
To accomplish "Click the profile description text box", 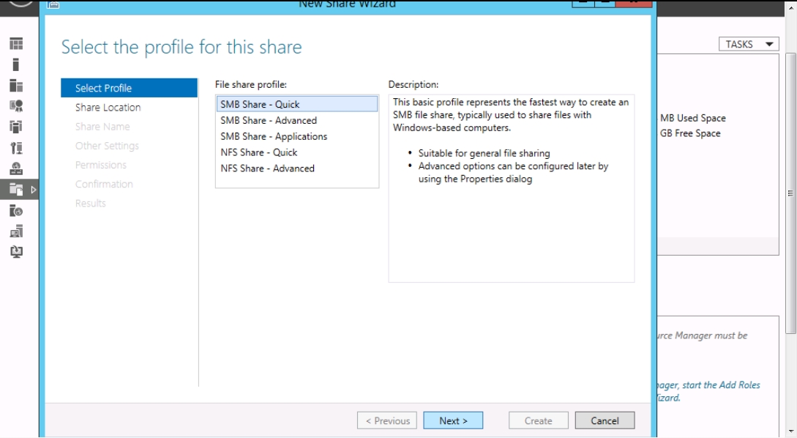I will tap(512, 188).
